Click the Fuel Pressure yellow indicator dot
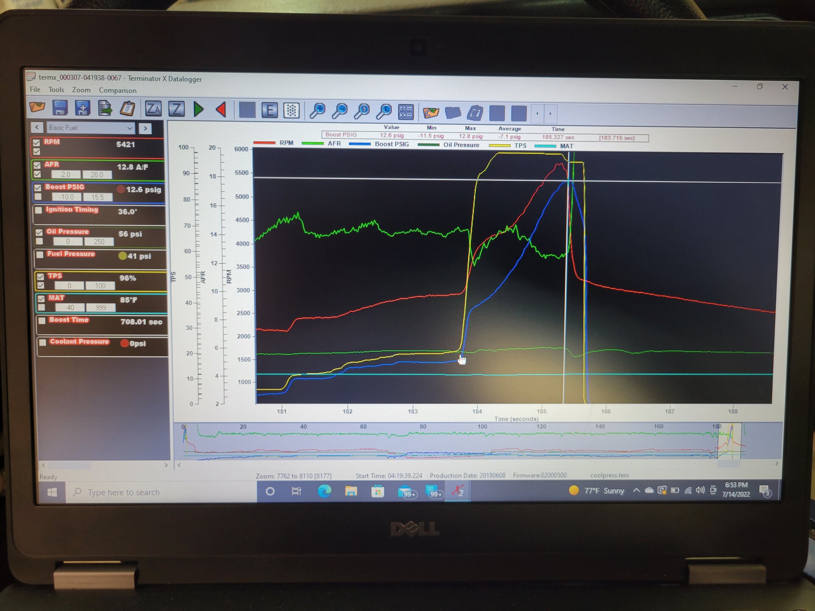 [x=123, y=256]
